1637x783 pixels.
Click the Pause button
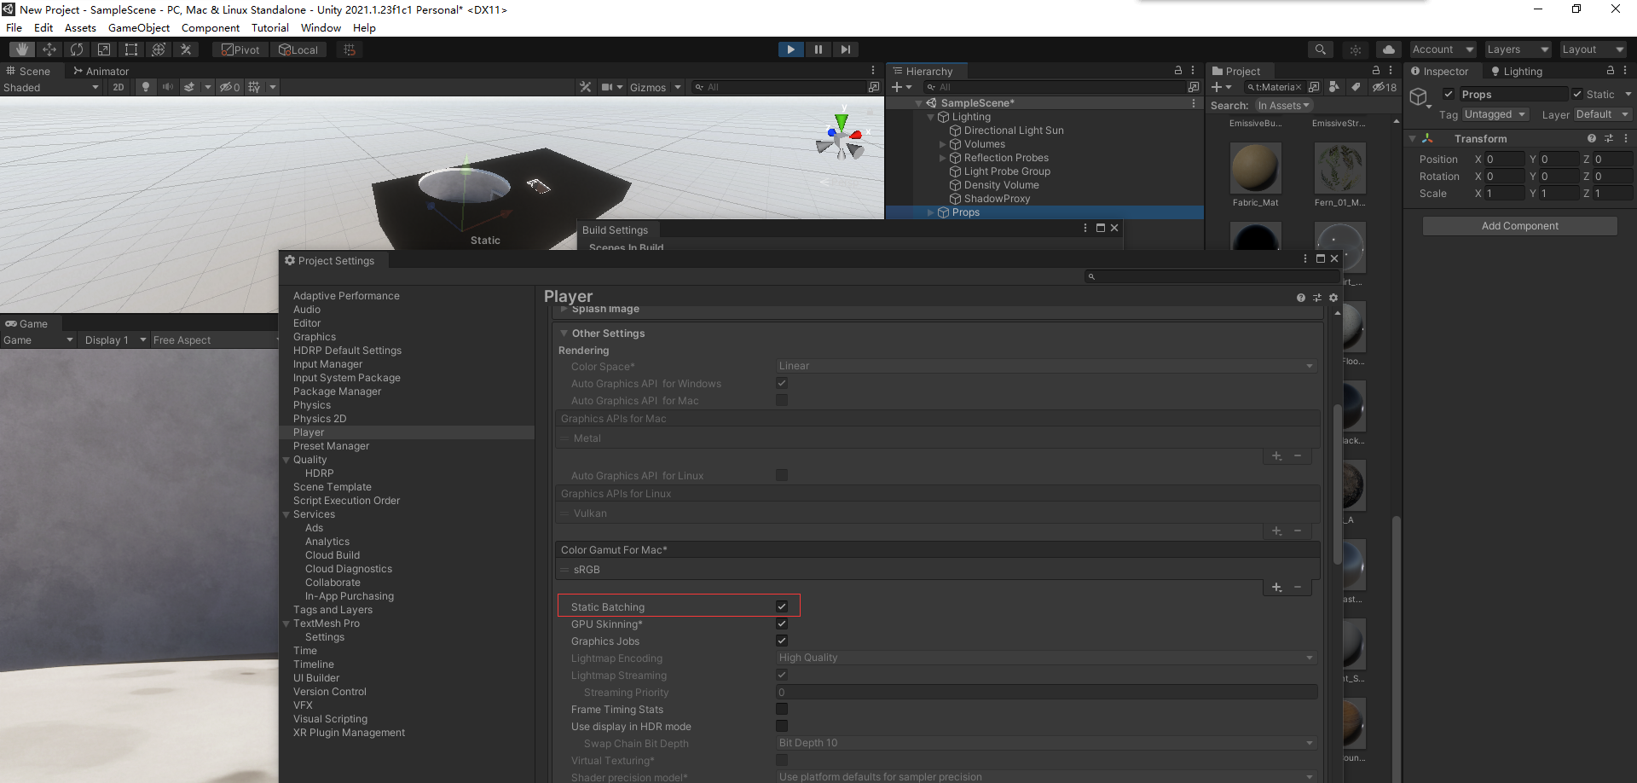tap(818, 49)
